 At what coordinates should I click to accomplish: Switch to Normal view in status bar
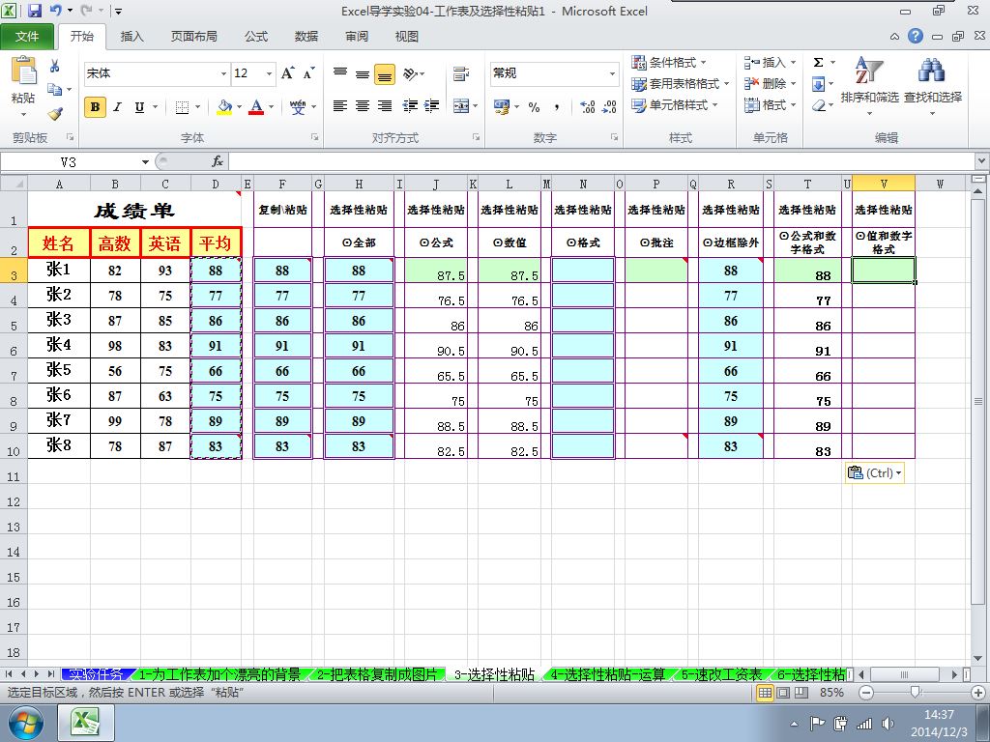tap(765, 693)
